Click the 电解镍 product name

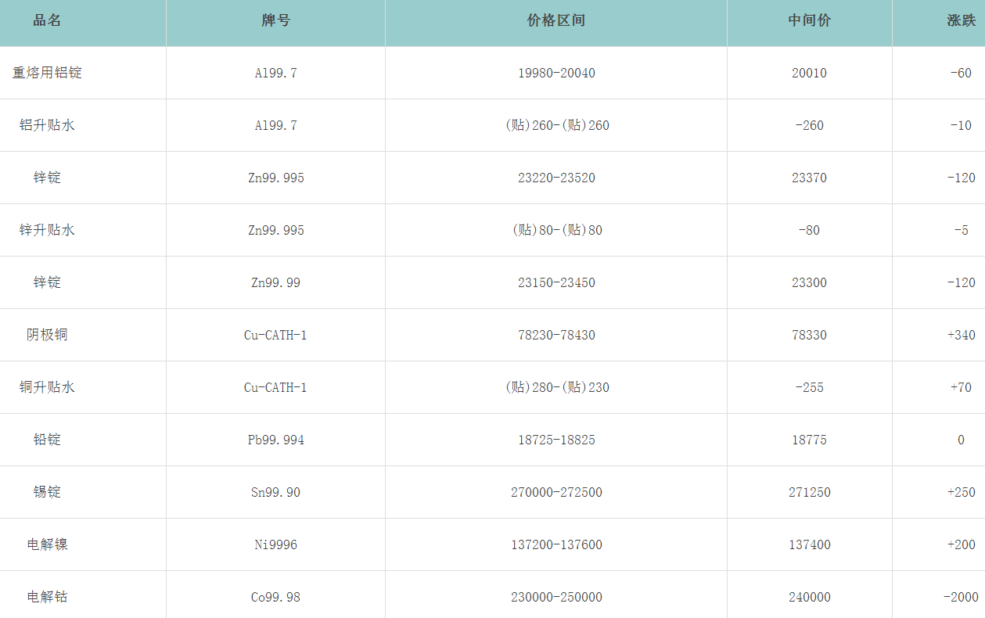tap(47, 544)
